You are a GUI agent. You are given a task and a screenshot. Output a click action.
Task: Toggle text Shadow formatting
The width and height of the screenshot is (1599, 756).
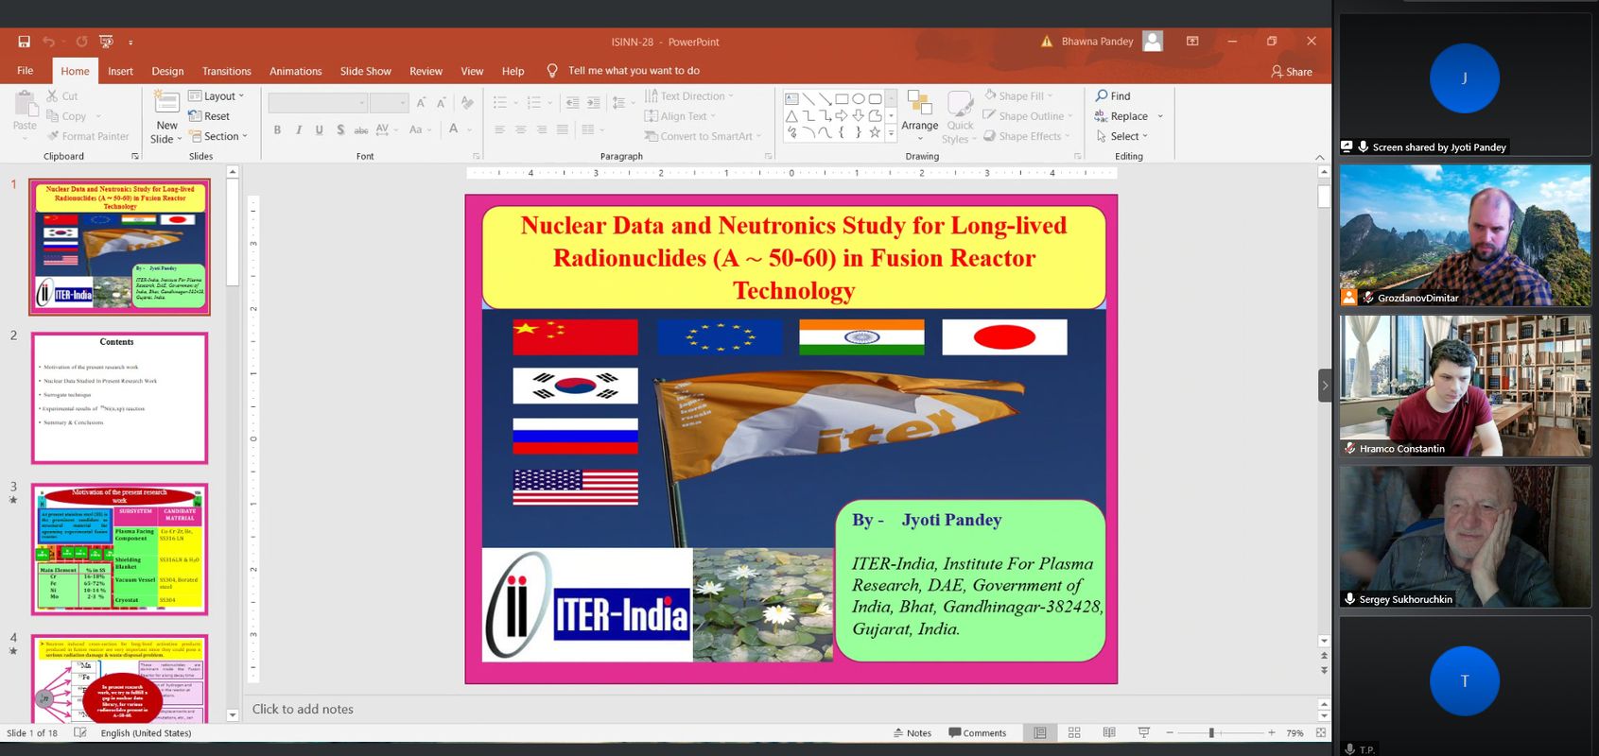[x=339, y=129]
